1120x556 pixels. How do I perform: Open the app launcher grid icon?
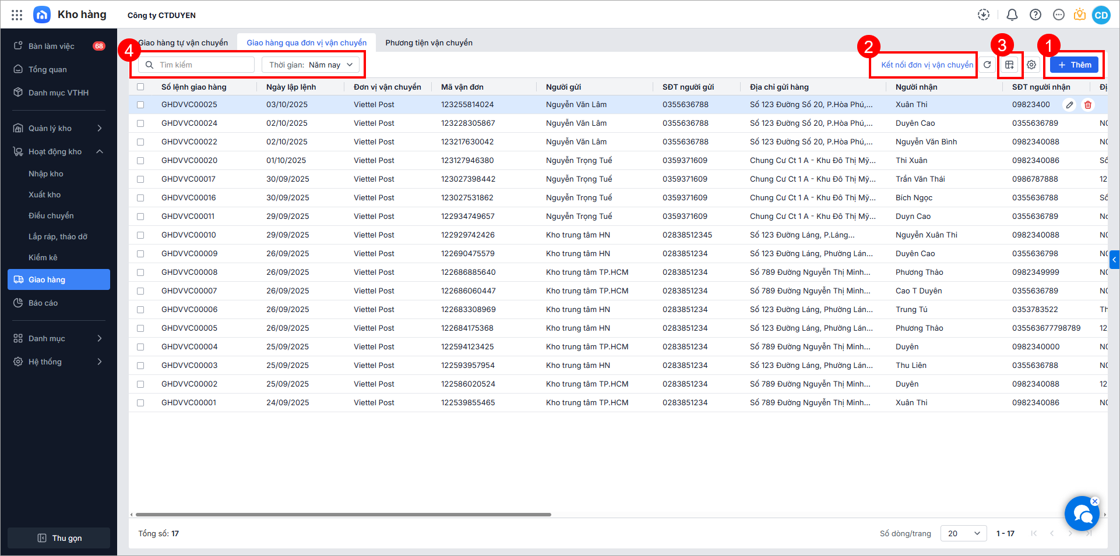(x=17, y=15)
